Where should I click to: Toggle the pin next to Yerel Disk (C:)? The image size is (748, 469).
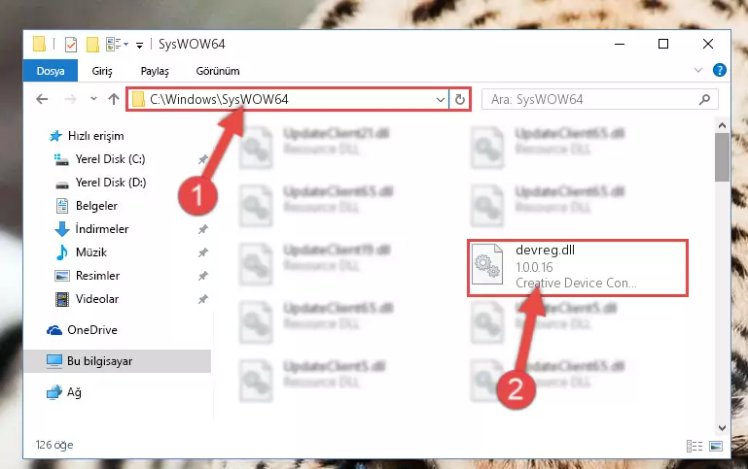click(x=203, y=159)
